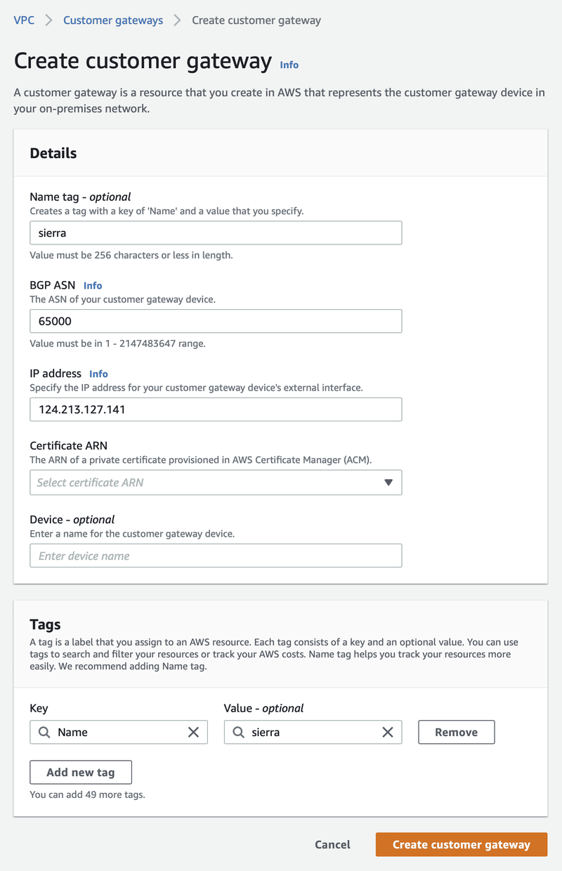Viewport: 562px width, 871px height.
Task: Open Info link next to page title
Action: pos(289,65)
